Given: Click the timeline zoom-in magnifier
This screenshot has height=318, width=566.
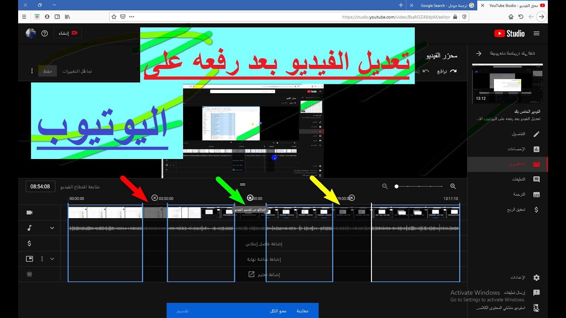Looking at the screenshot, I should 453,186.
